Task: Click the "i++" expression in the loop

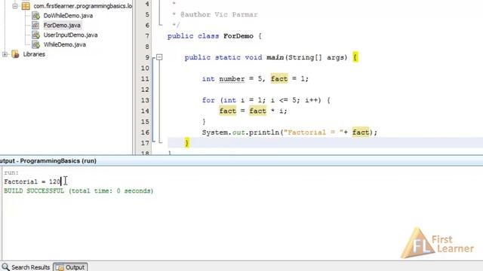Action: pos(312,100)
